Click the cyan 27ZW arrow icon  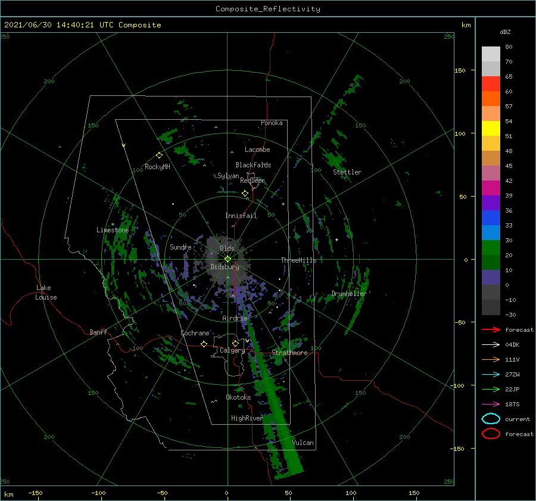(491, 375)
